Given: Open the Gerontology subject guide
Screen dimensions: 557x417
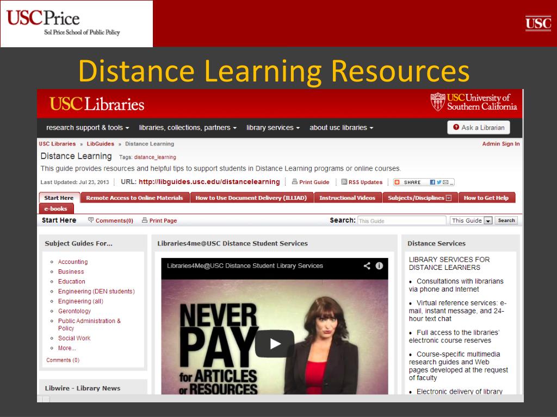Looking at the screenshot, I should pyautogui.click(x=75, y=311).
